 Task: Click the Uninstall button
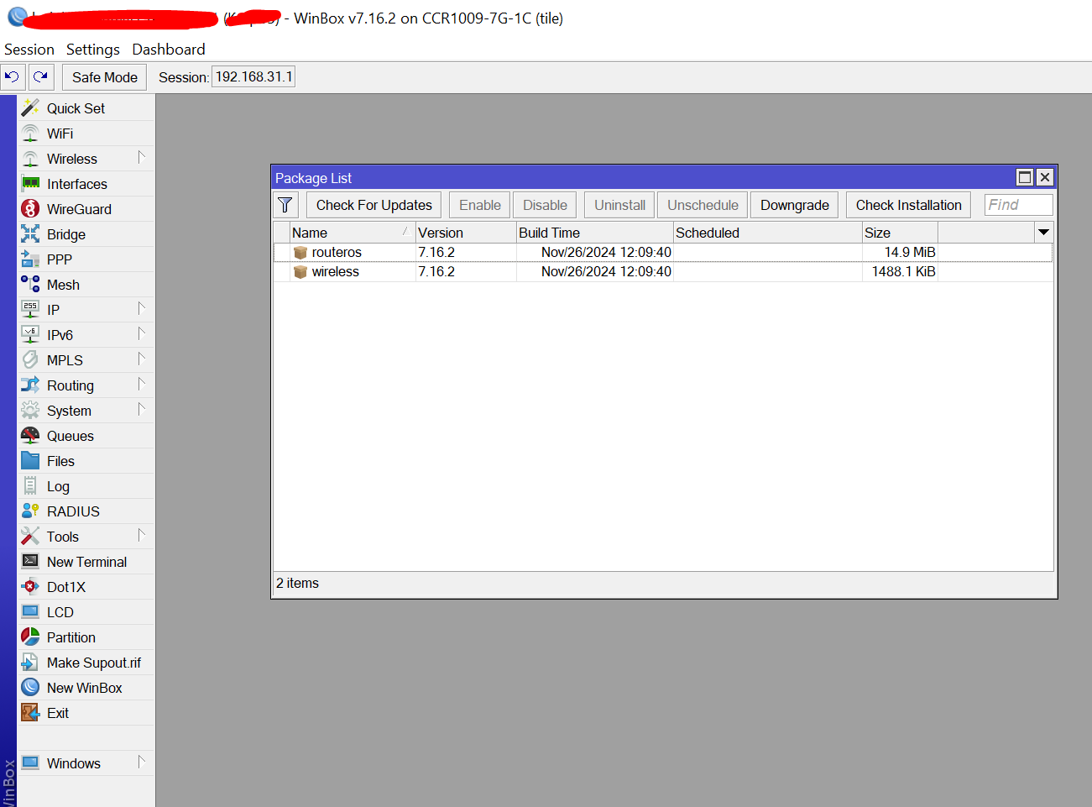click(x=620, y=205)
